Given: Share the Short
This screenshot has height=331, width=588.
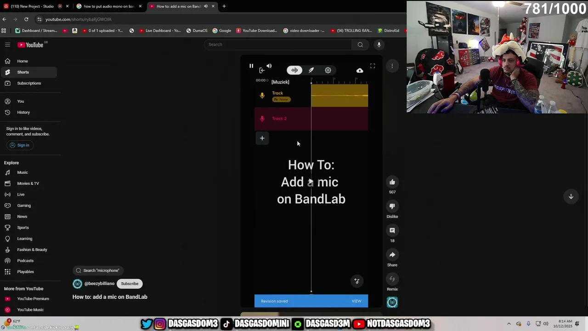Looking at the screenshot, I should click(x=392, y=255).
